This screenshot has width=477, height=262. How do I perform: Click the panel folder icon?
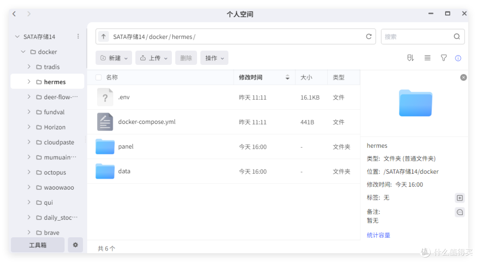[105, 146]
